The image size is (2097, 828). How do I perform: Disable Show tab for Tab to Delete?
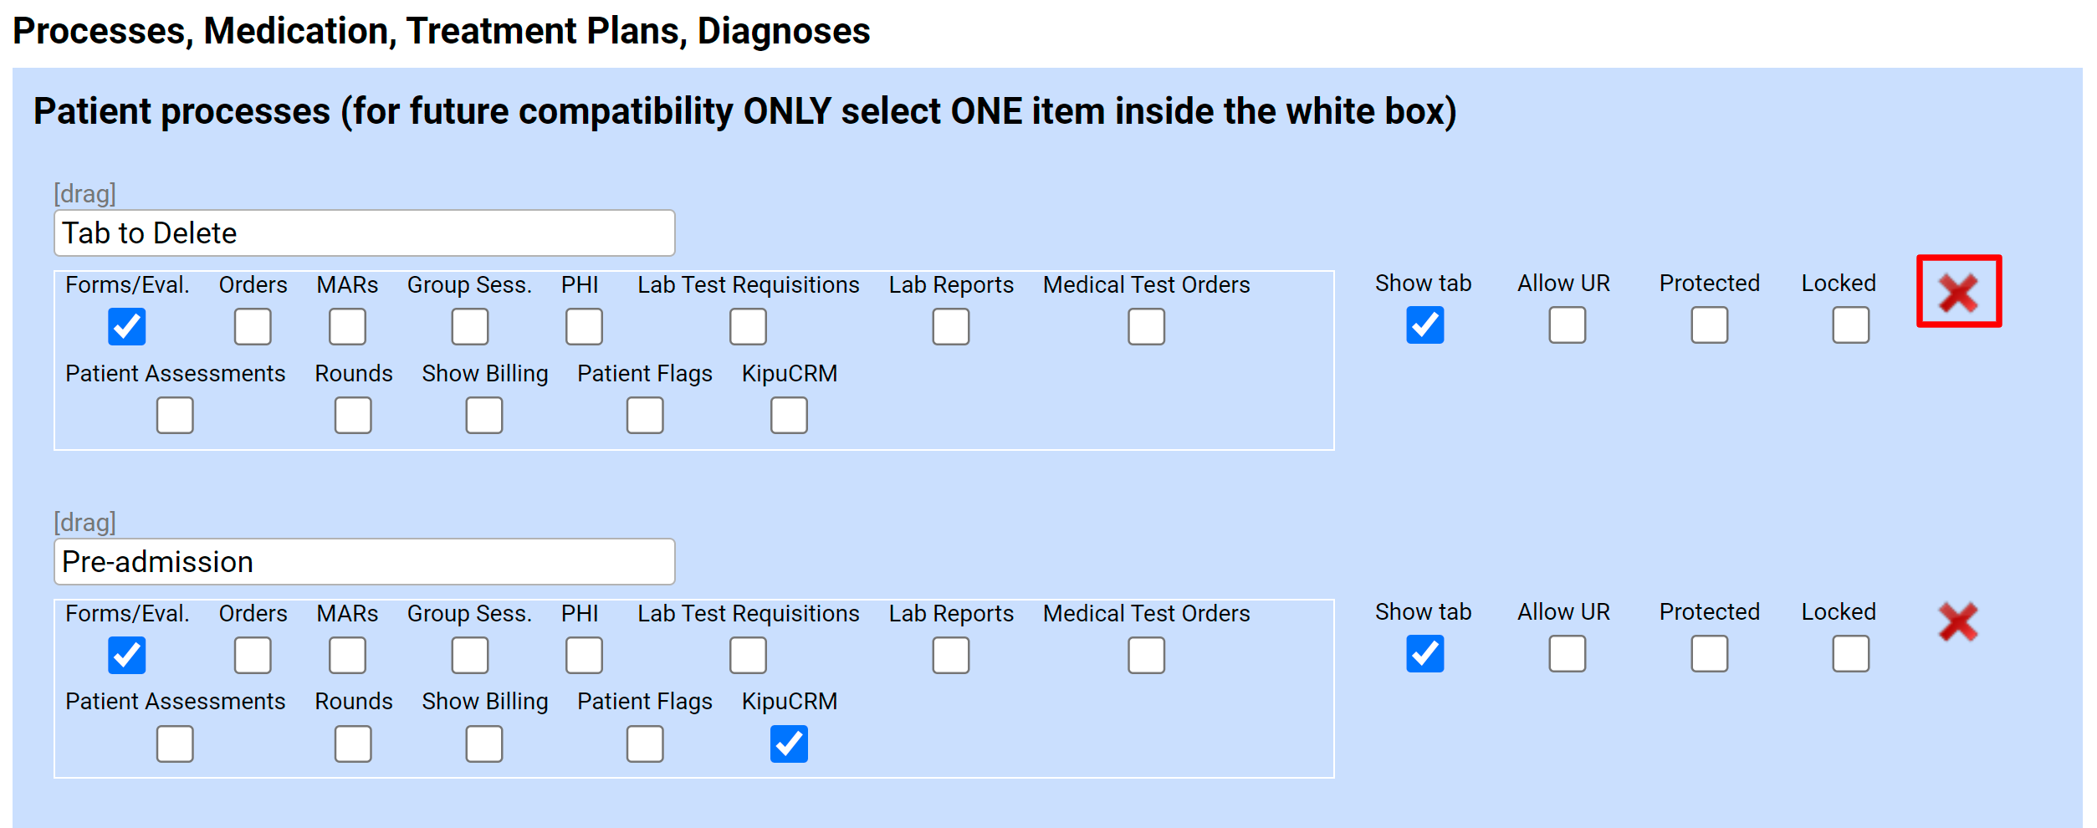pos(1424,327)
